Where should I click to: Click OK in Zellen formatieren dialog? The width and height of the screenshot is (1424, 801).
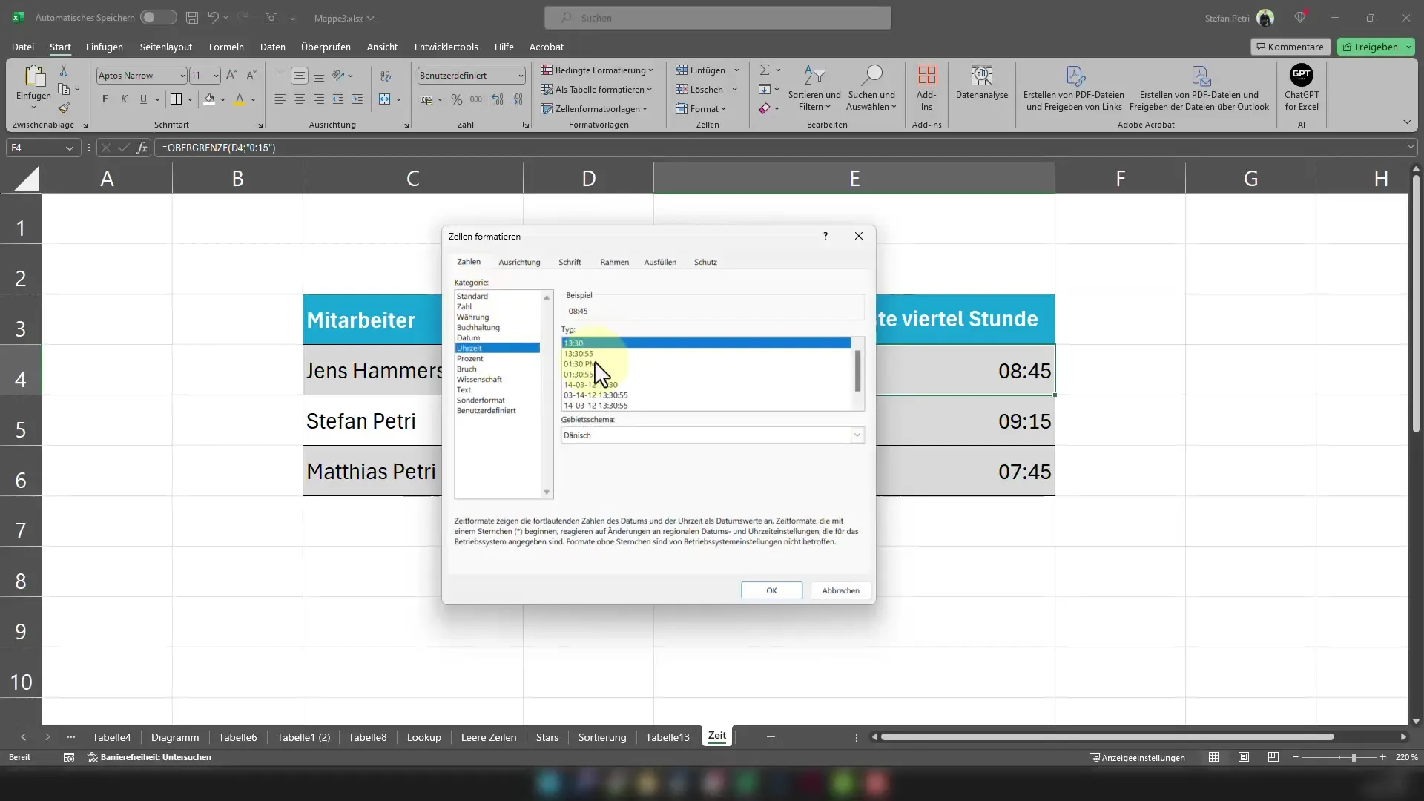(771, 590)
